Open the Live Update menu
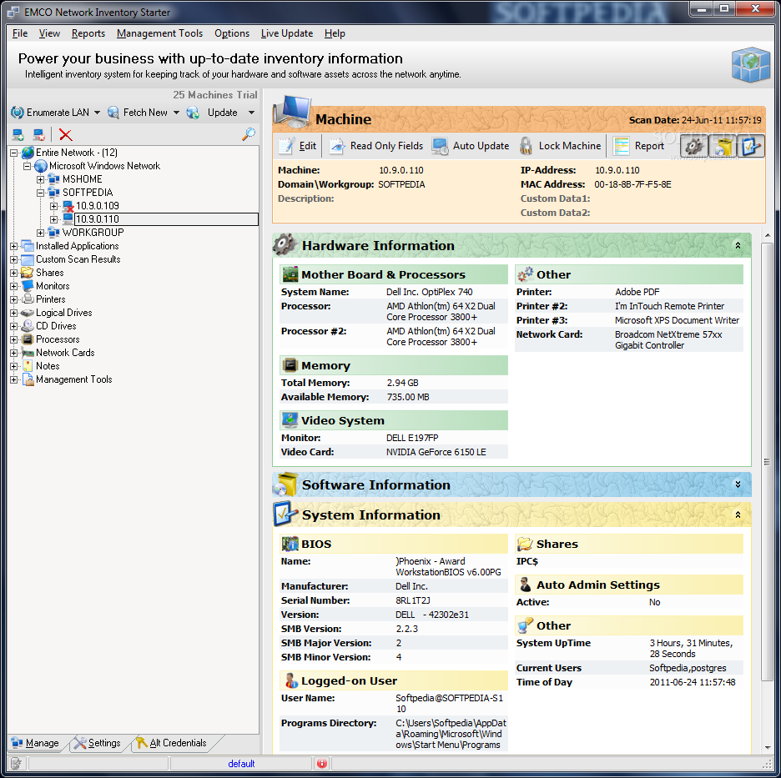 point(287,33)
